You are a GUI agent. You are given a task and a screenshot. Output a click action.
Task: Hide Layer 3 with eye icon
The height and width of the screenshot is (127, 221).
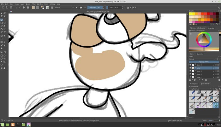coord(190,74)
